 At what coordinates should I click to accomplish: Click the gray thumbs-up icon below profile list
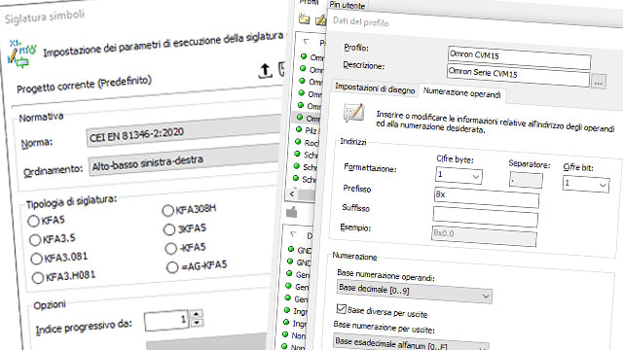point(292,212)
